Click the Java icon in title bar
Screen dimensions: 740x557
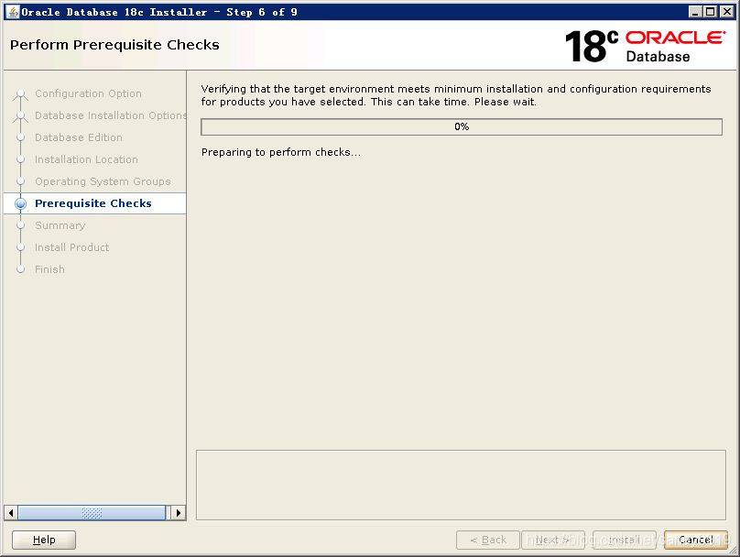13,12
